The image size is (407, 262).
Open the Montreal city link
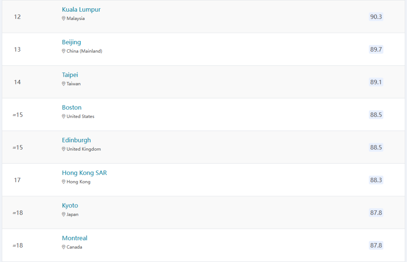tap(75, 238)
